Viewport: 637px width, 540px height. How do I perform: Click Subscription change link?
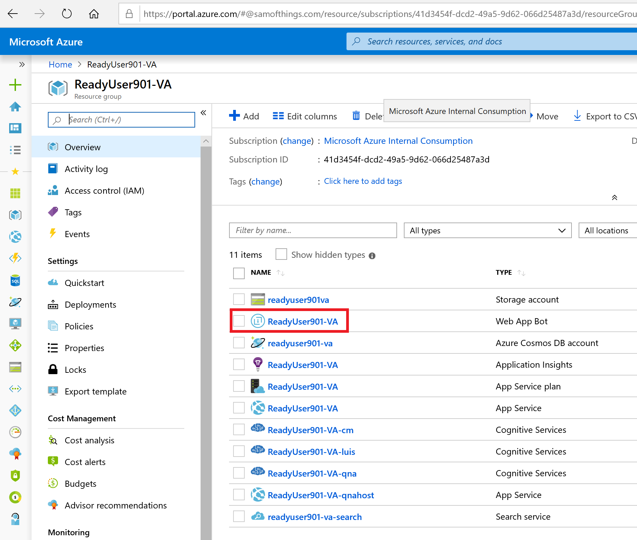297,141
